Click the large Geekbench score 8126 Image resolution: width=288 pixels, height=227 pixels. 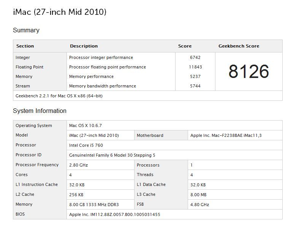[x=249, y=71]
